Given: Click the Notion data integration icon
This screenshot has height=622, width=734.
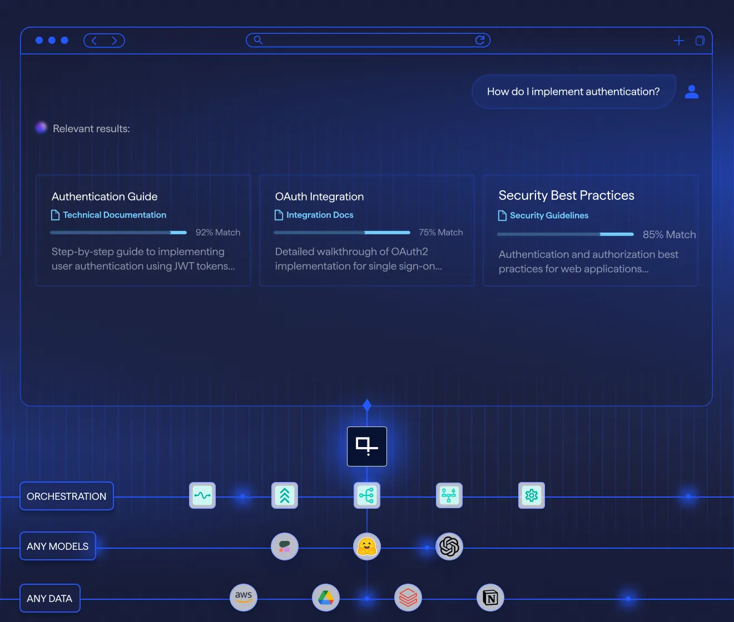Looking at the screenshot, I should click(490, 598).
